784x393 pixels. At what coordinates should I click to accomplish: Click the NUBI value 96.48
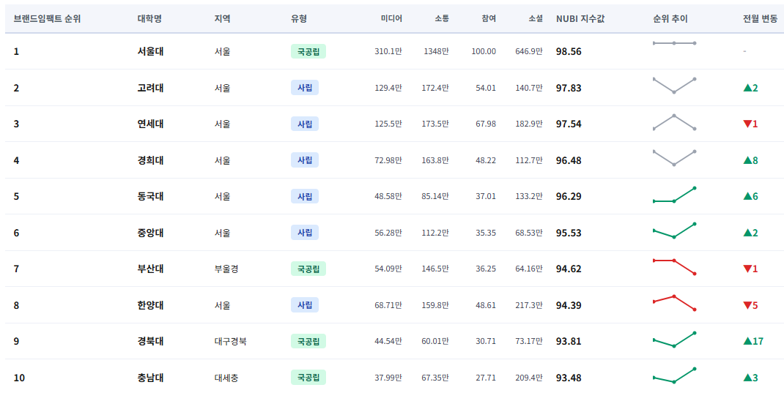point(569,160)
